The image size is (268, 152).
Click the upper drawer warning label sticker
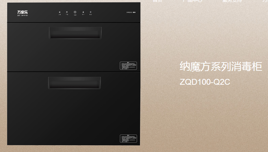coord(128,66)
